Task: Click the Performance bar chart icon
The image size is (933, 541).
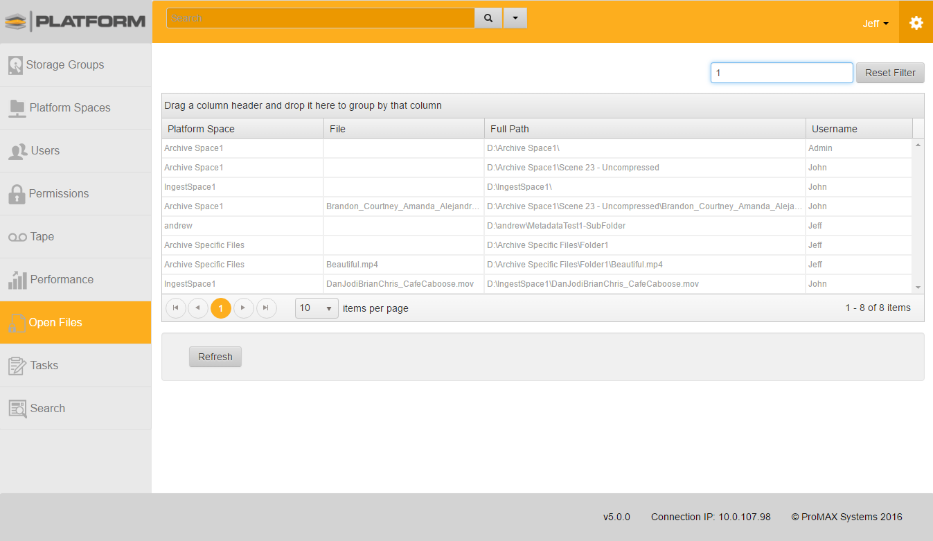Action: [x=17, y=280]
